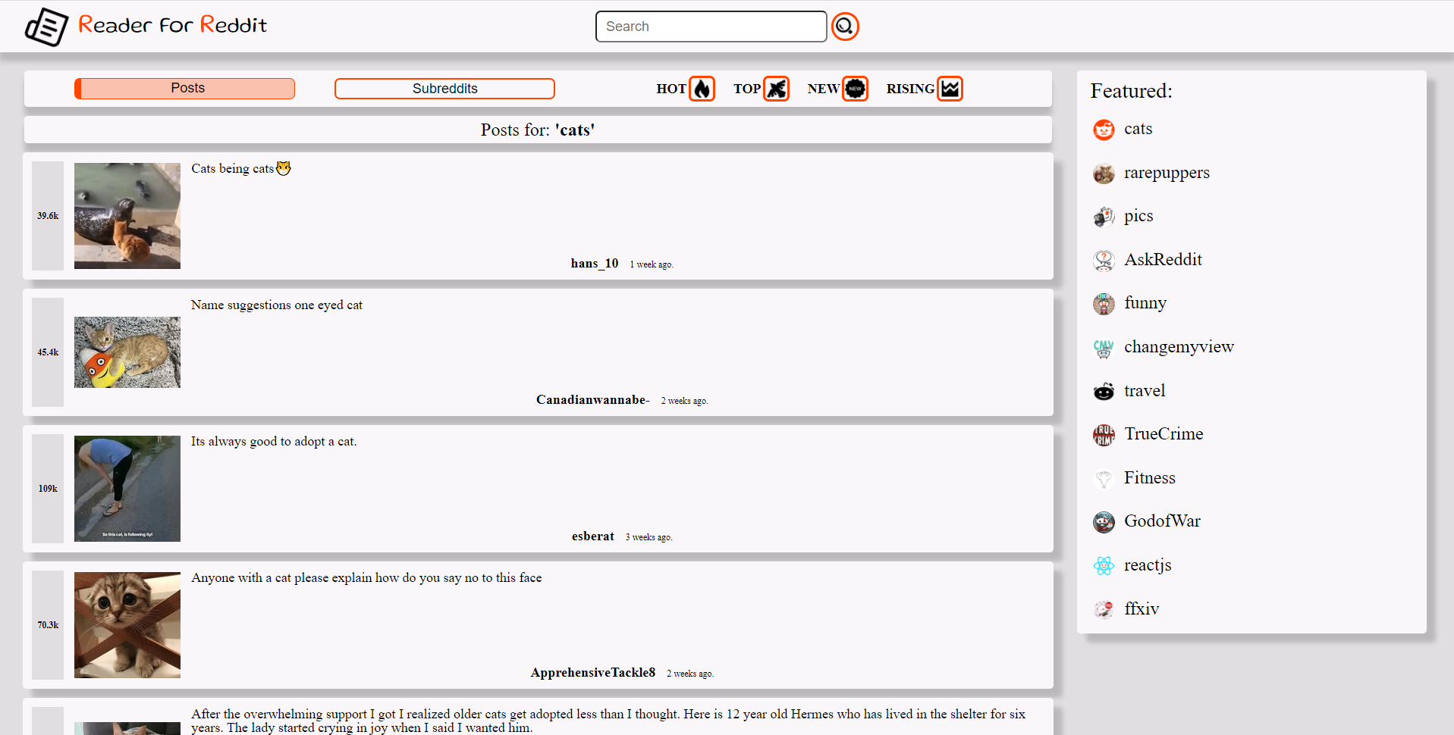Viewport: 1454px width, 735px height.
Task: Sort posts by New badge icon
Action: (x=855, y=89)
